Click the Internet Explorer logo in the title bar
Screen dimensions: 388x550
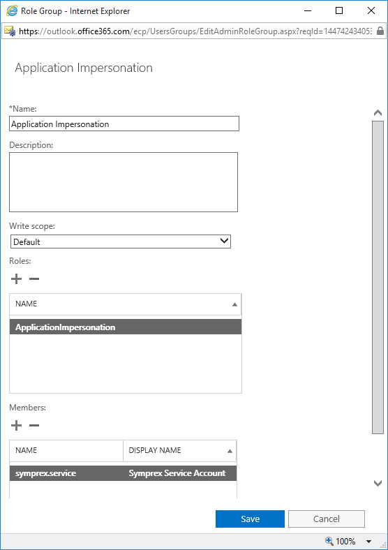(12, 11)
